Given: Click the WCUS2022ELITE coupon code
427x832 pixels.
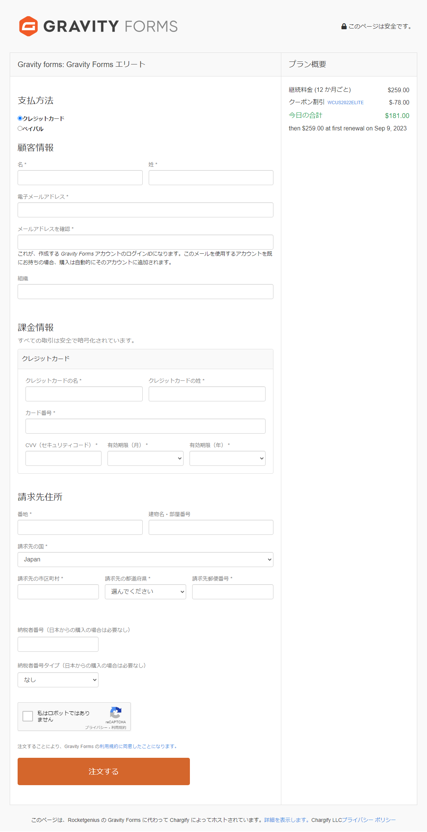Looking at the screenshot, I should pyautogui.click(x=345, y=103).
